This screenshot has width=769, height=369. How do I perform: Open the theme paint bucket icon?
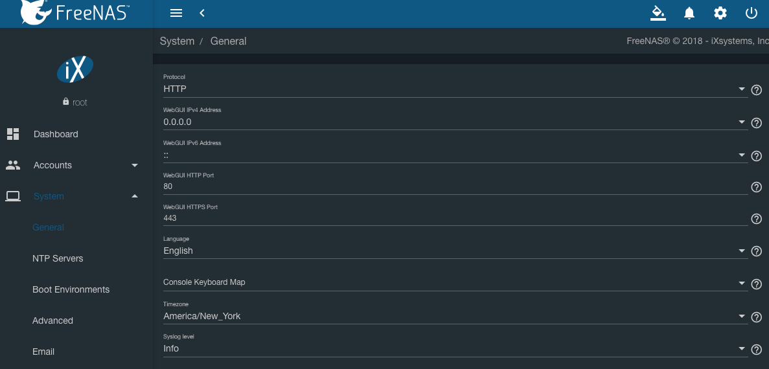(x=658, y=13)
